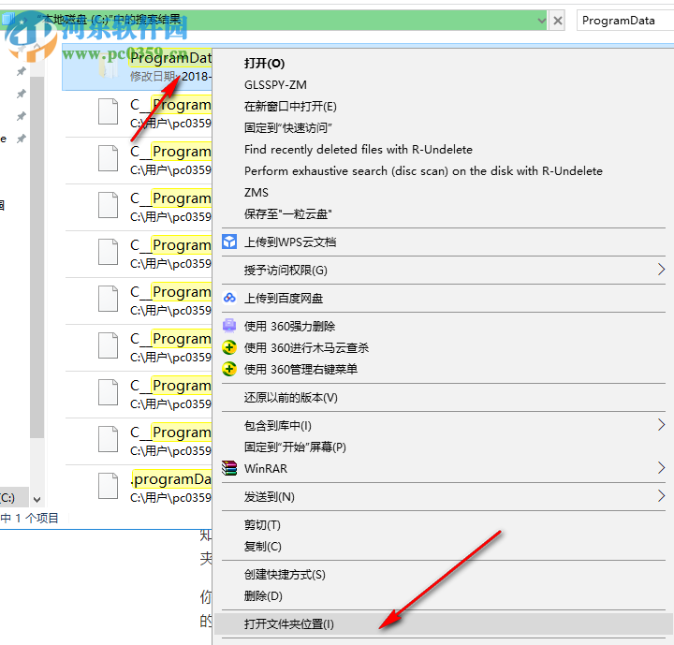Choose 删除(D) from the menu

263,595
